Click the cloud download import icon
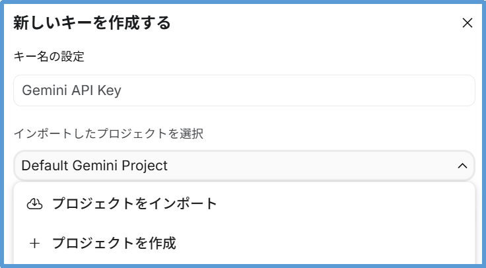Viewport: 486px width, 268px height. point(34,204)
